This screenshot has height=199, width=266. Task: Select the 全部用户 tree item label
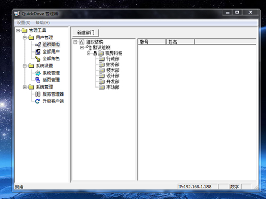pyautogui.click(x=51, y=51)
